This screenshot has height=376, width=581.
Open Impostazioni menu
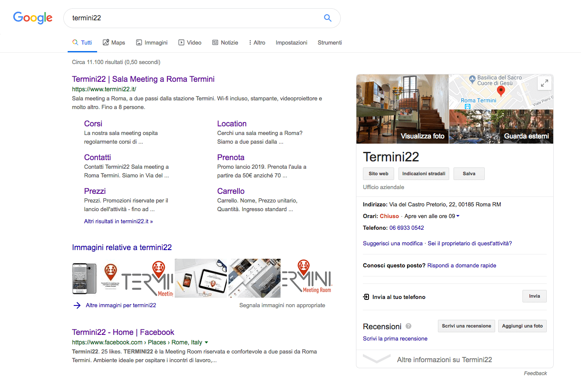coord(291,42)
